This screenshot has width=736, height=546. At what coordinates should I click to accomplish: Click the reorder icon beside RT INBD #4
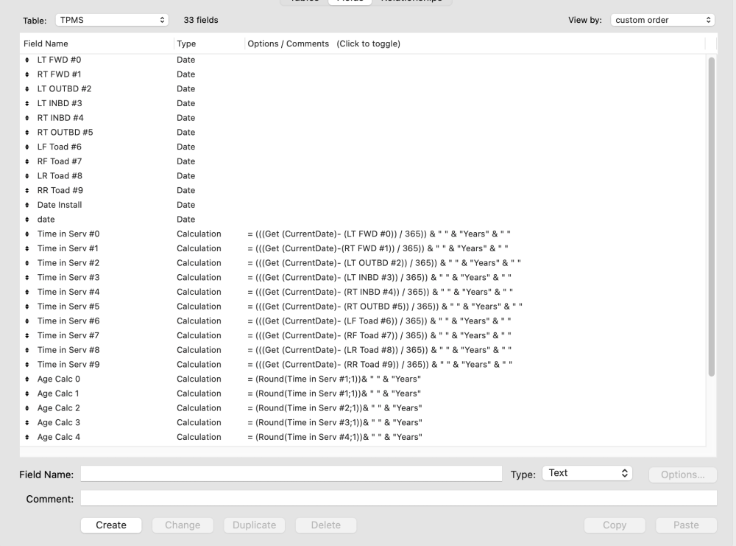pos(27,118)
